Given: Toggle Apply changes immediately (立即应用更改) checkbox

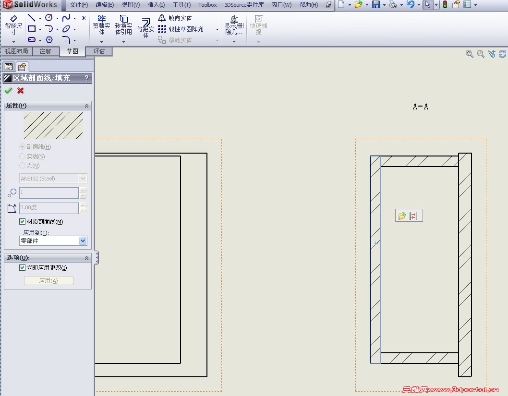Looking at the screenshot, I should tap(23, 267).
